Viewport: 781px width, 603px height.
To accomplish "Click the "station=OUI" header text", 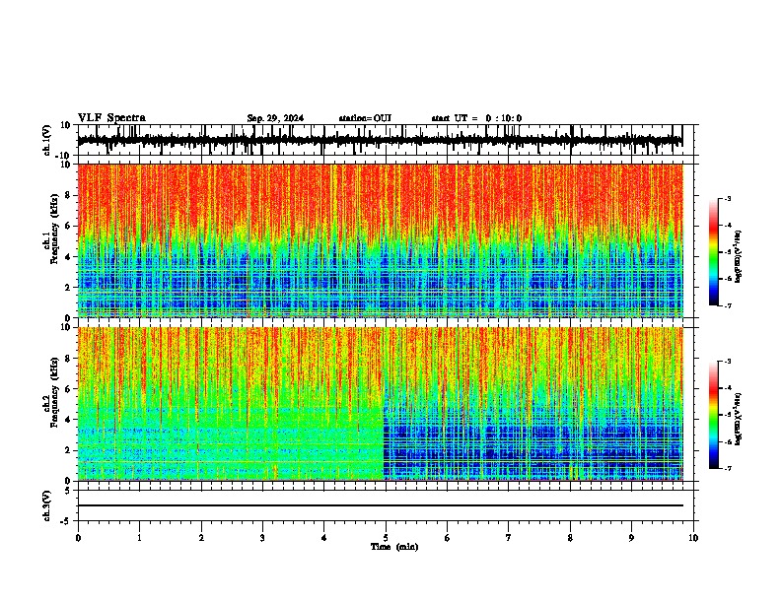I will [x=365, y=118].
